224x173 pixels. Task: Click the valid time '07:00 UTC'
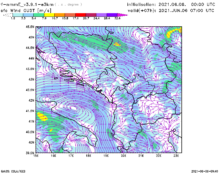point(202,11)
